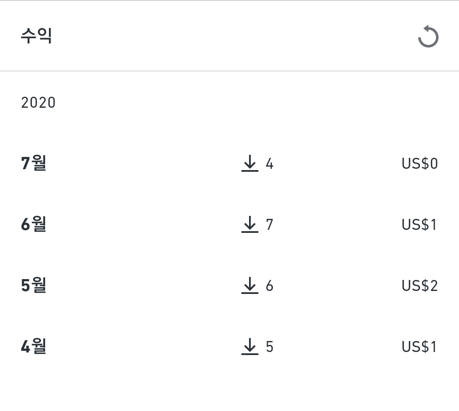Click download count 5 for 4월

(x=269, y=347)
